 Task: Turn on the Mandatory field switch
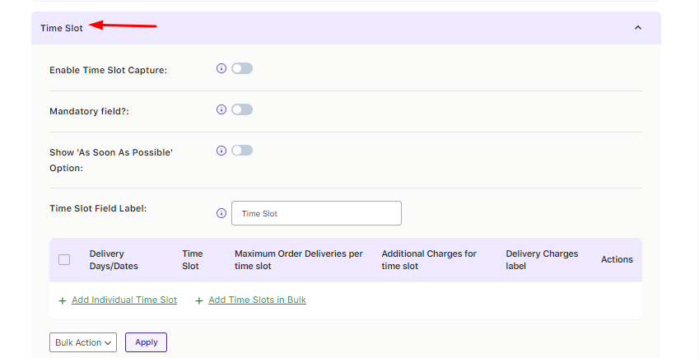[242, 109]
